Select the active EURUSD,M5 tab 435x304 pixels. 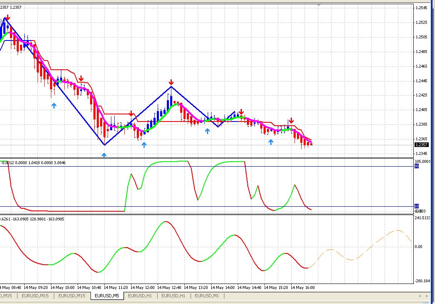(107, 296)
